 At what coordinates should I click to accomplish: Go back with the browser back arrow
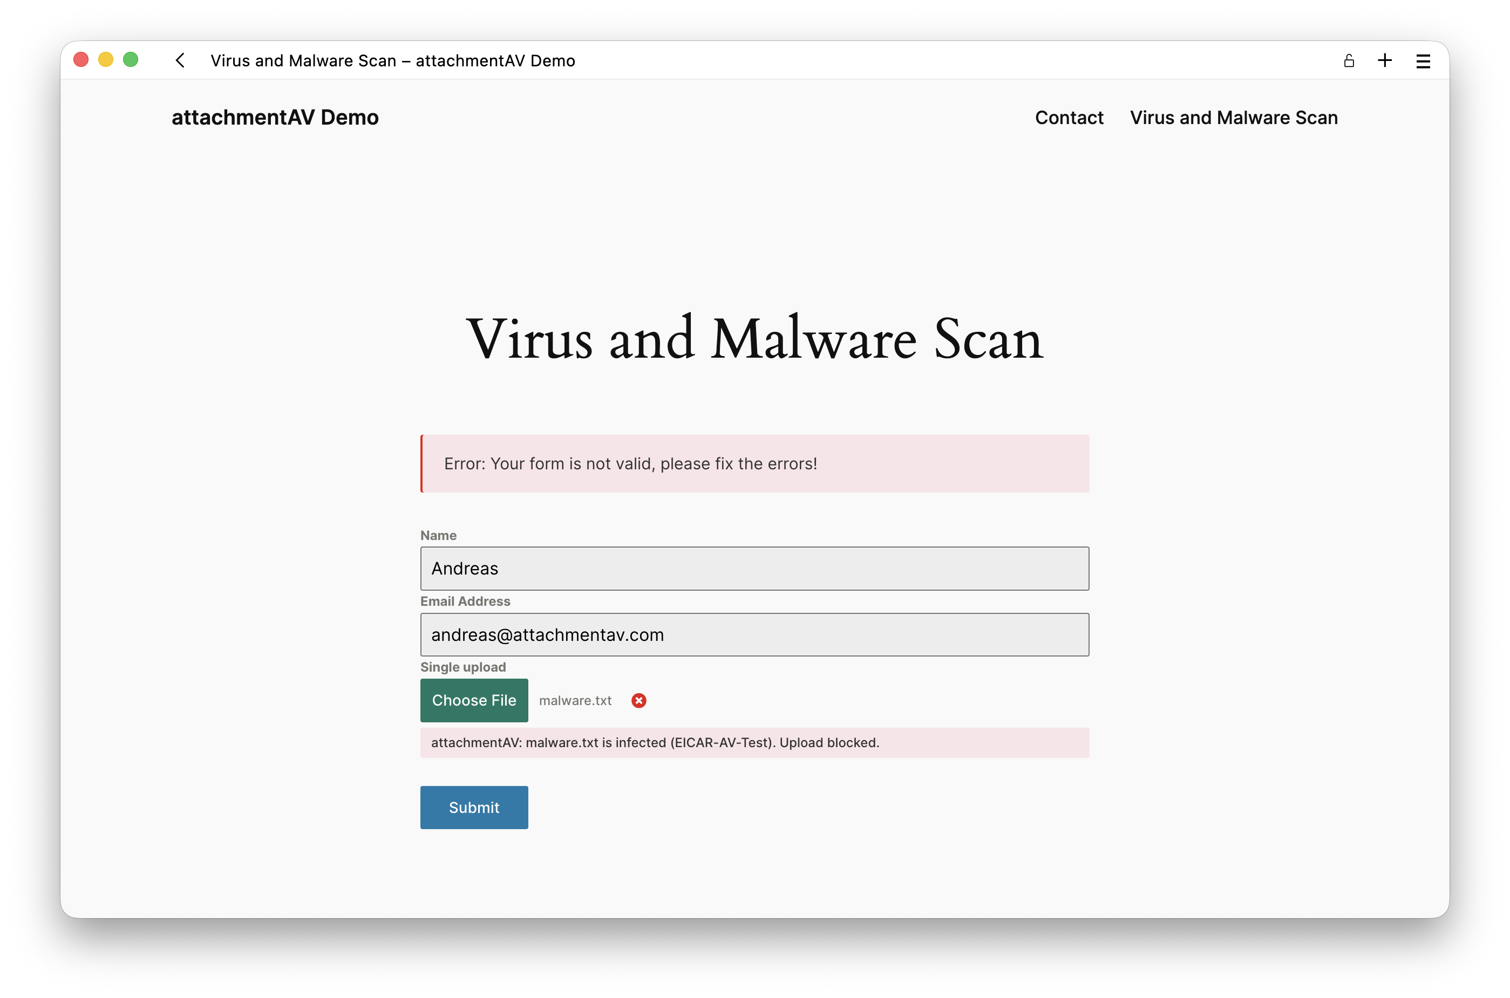pyautogui.click(x=180, y=60)
